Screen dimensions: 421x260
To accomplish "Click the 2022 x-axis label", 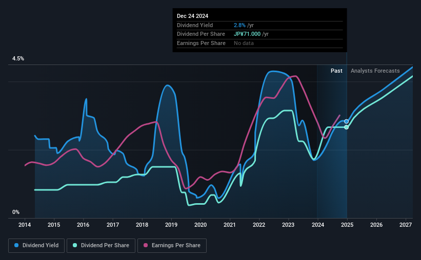I will coord(259,225).
